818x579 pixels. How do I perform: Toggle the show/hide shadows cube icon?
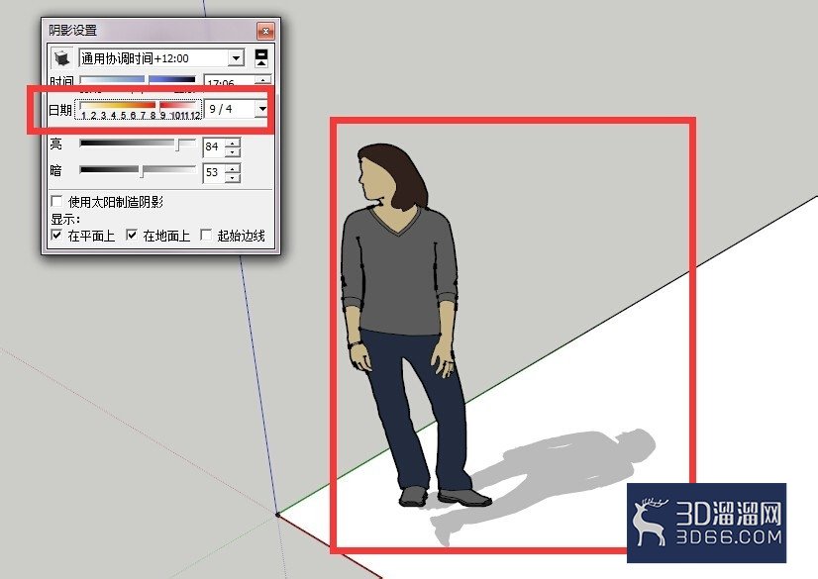point(62,57)
